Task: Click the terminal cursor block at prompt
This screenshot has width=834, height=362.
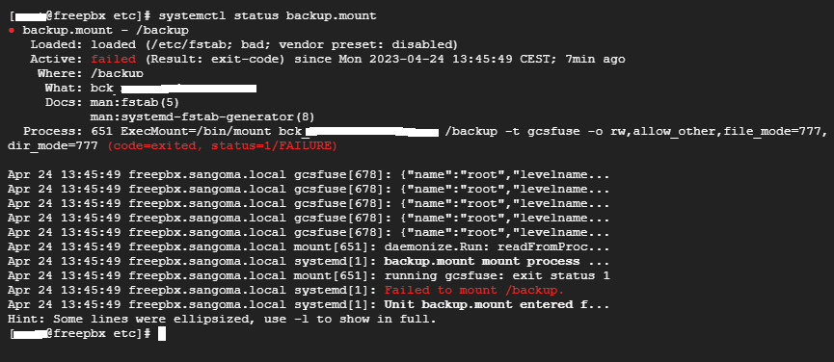Action: 162,333
